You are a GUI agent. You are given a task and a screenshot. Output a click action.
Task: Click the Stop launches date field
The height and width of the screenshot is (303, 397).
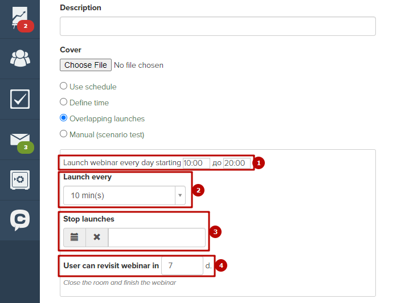[x=157, y=238]
